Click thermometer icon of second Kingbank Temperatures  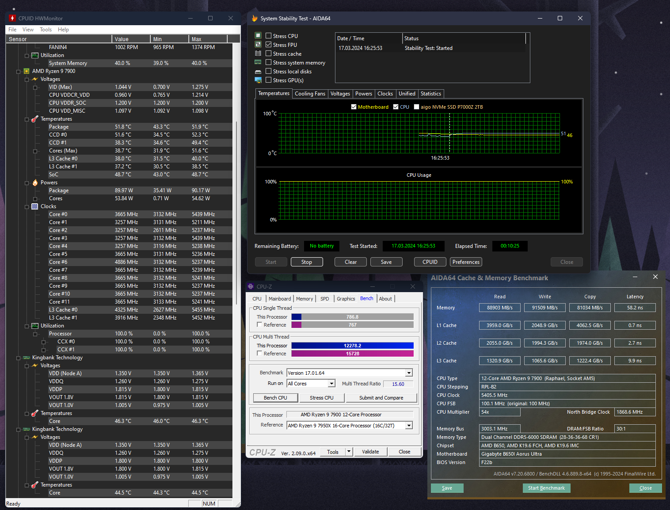click(35, 485)
